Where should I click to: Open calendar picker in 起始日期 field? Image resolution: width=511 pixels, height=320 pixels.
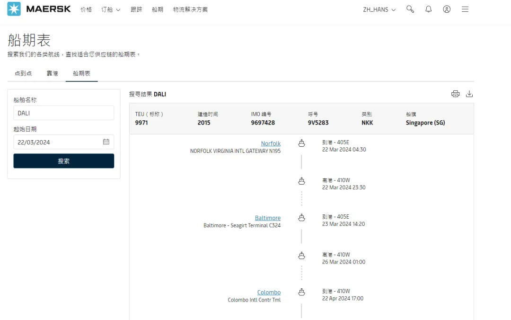(x=106, y=142)
